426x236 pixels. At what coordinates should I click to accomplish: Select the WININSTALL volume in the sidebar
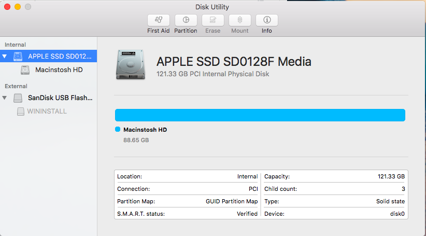pyautogui.click(x=48, y=111)
